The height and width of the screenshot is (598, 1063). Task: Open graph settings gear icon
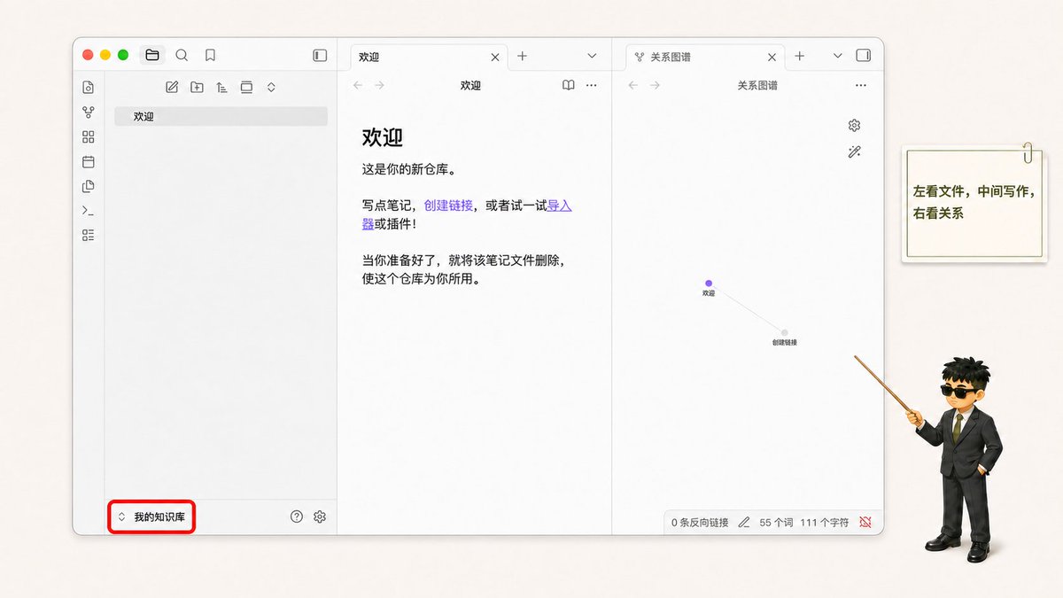854,125
